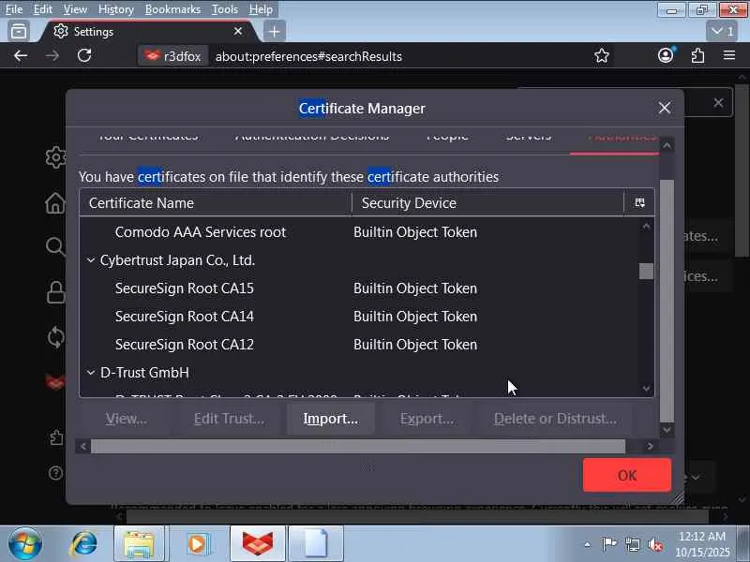
Task: Open the Help menu
Action: [x=261, y=9]
